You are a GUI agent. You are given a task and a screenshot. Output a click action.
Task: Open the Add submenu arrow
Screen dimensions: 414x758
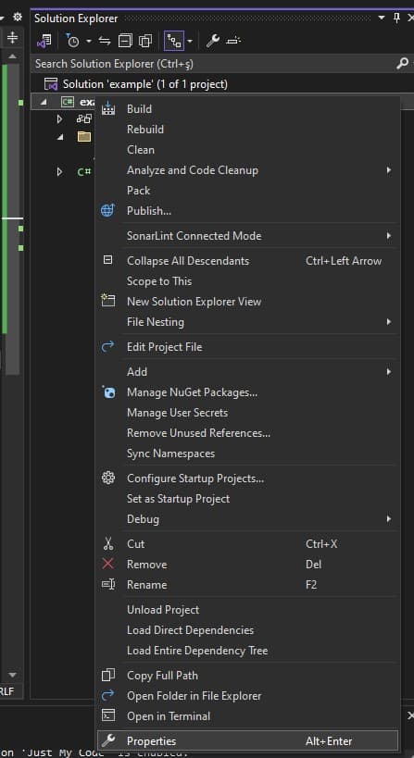[x=389, y=372]
